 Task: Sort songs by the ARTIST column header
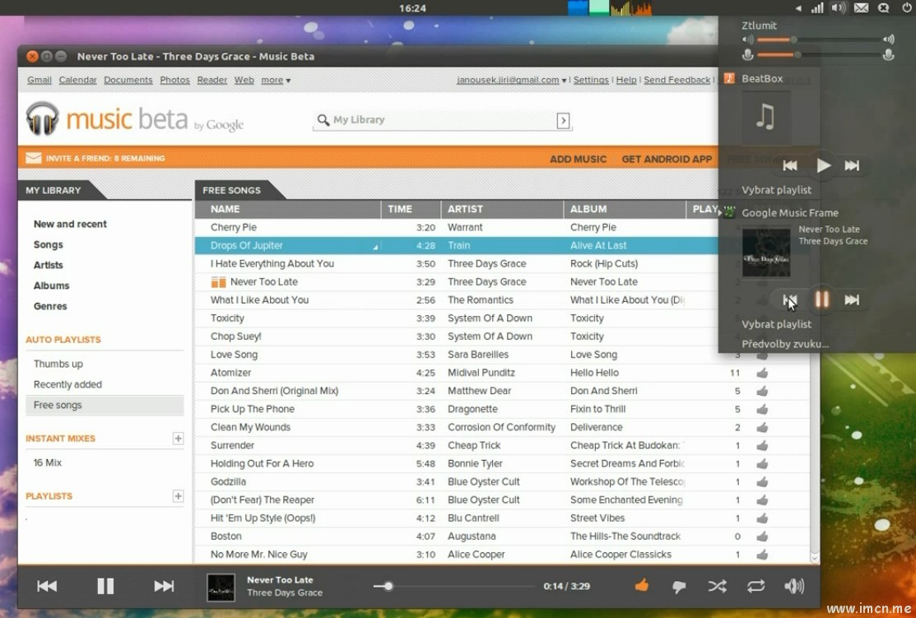tap(502, 209)
